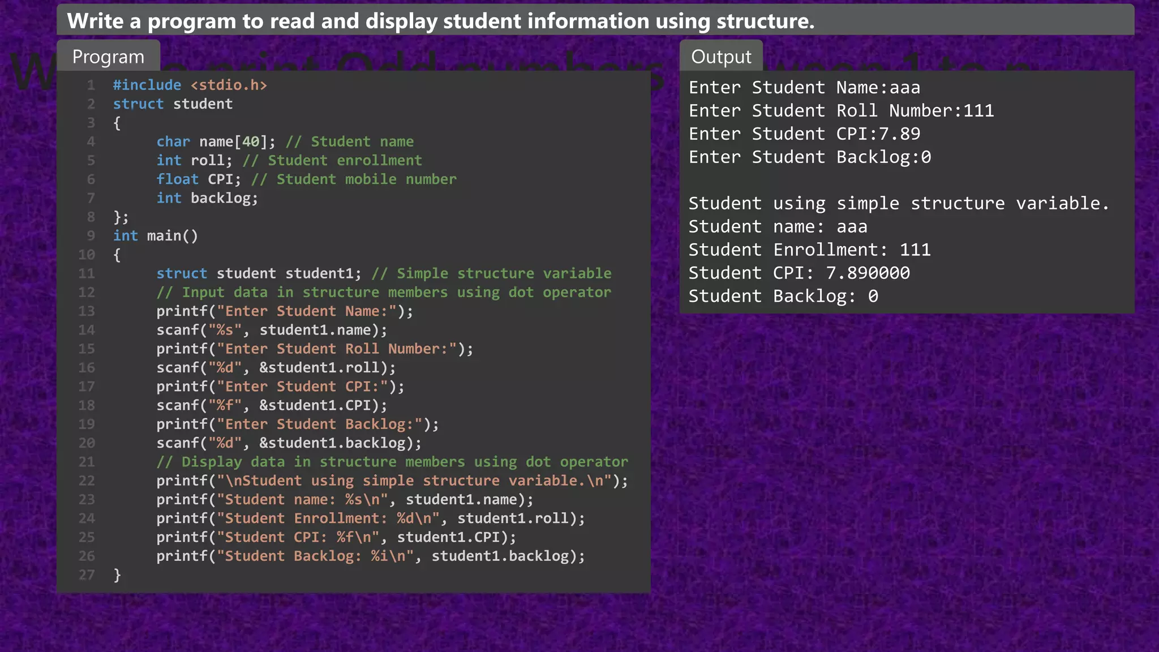Click output 'Student using simple structure variable.'
The width and height of the screenshot is (1159, 652).
pyautogui.click(x=899, y=204)
